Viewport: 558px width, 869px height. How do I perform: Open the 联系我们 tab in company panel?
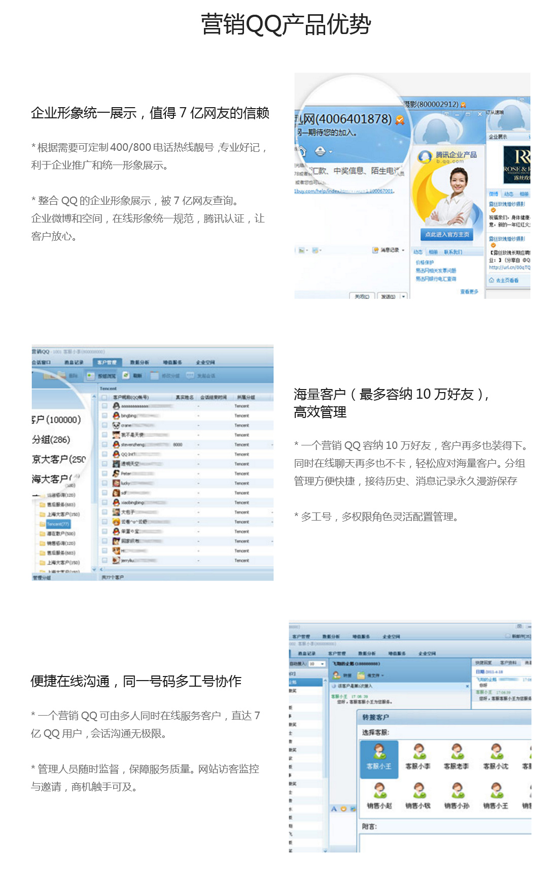[x=453, y=252]
